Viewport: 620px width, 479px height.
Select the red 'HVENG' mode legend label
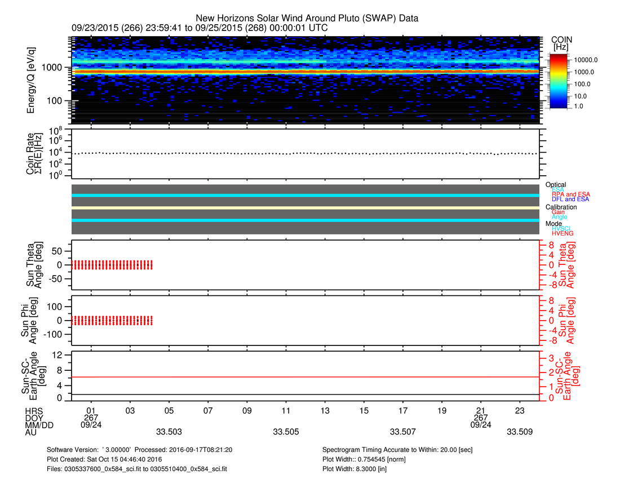tap(564, 233)
